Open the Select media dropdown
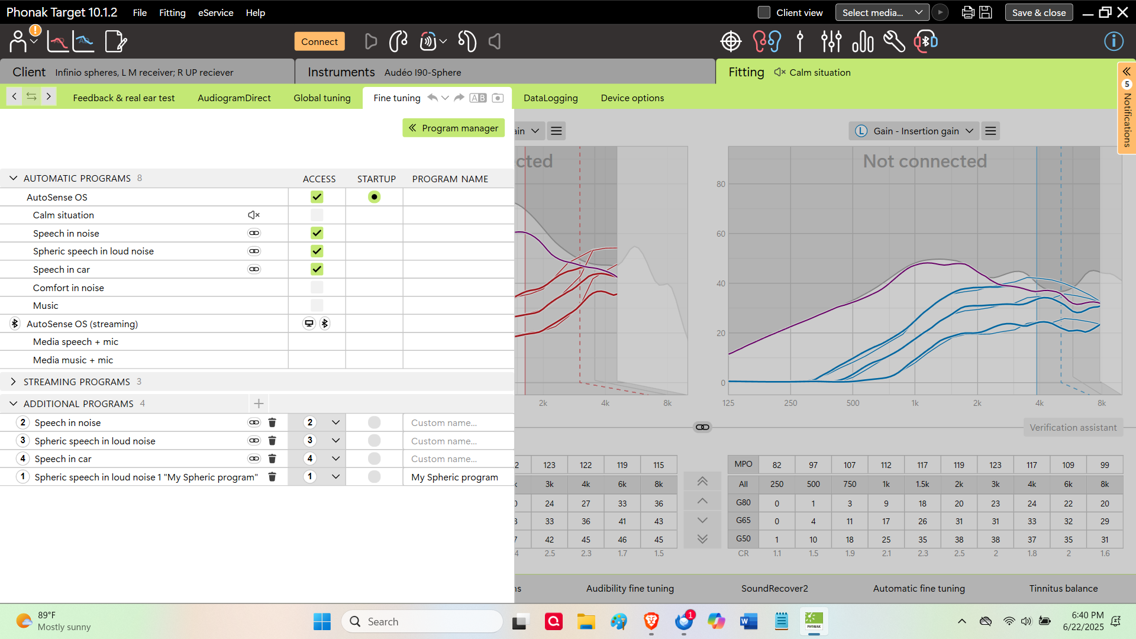The image size is (1136, 639). click(x=882, y=12)
